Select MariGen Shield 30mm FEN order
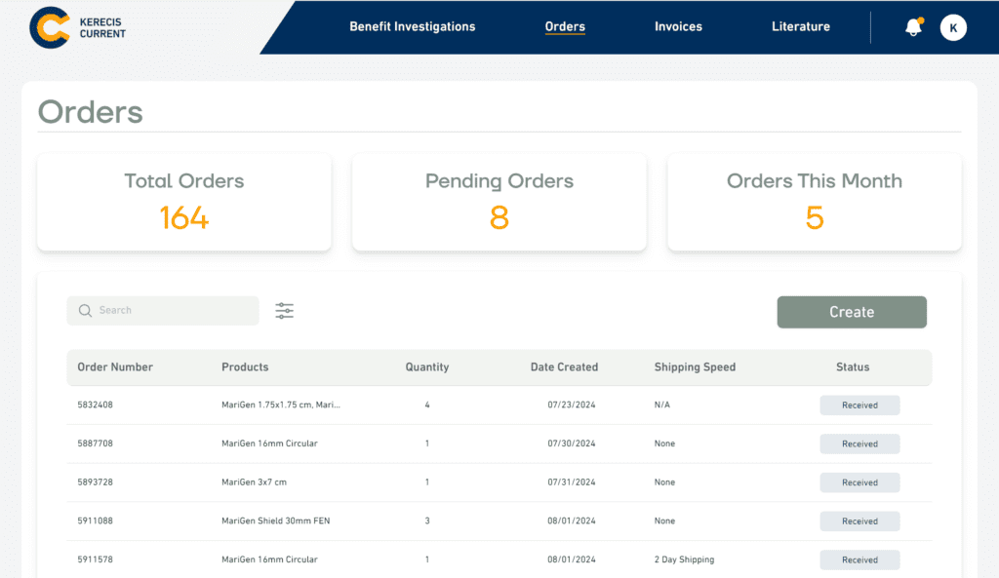999x578 pixels. [275, 520]
